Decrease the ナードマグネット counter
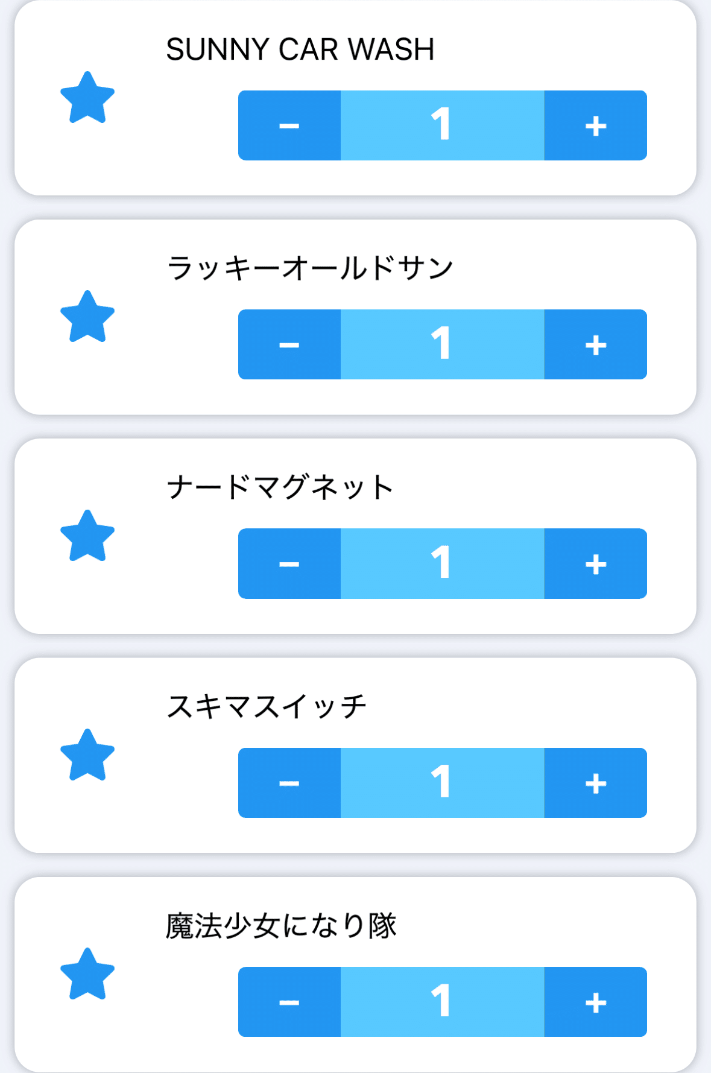711x1073 pixels. click(289, 564)
